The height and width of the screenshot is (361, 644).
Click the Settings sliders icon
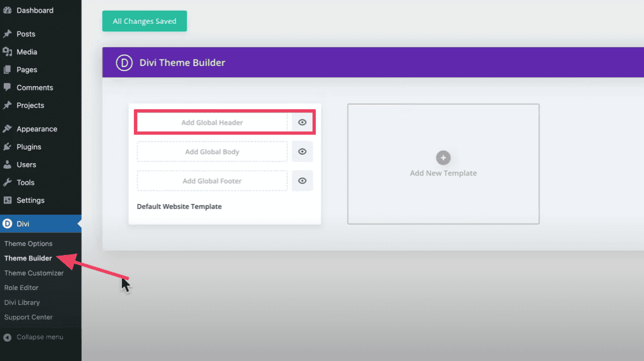pyautogui.click(x=8, y=200)
